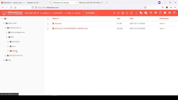Go to files breadcrumb

69,13
